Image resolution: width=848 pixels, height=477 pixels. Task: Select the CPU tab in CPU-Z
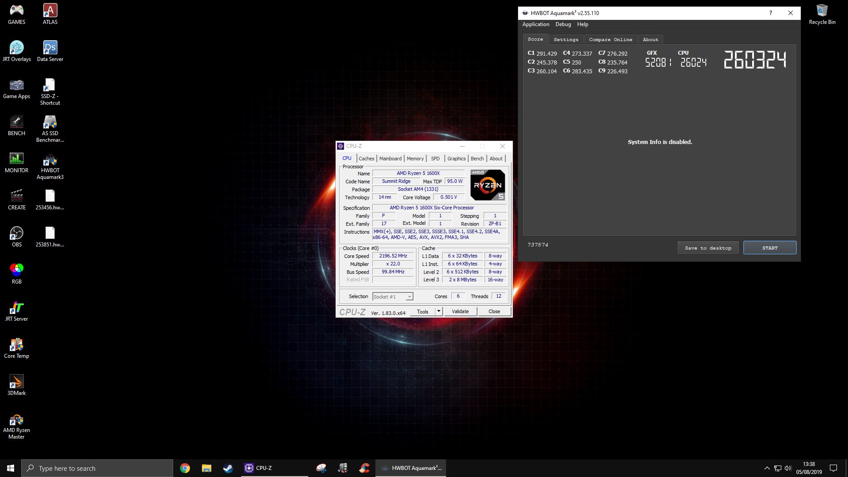click(x=347, y=158)
